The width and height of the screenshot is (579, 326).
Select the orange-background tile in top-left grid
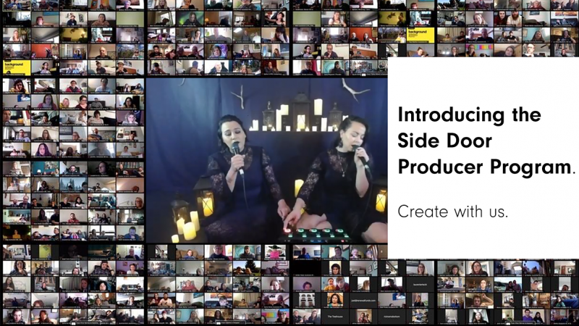[41, 51]
